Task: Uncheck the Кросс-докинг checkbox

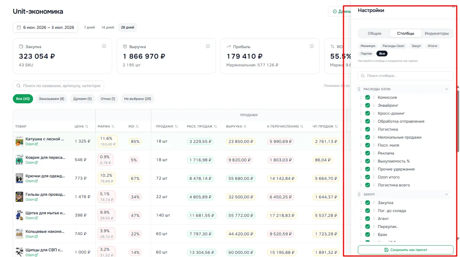Action: (x=368, y=114)
